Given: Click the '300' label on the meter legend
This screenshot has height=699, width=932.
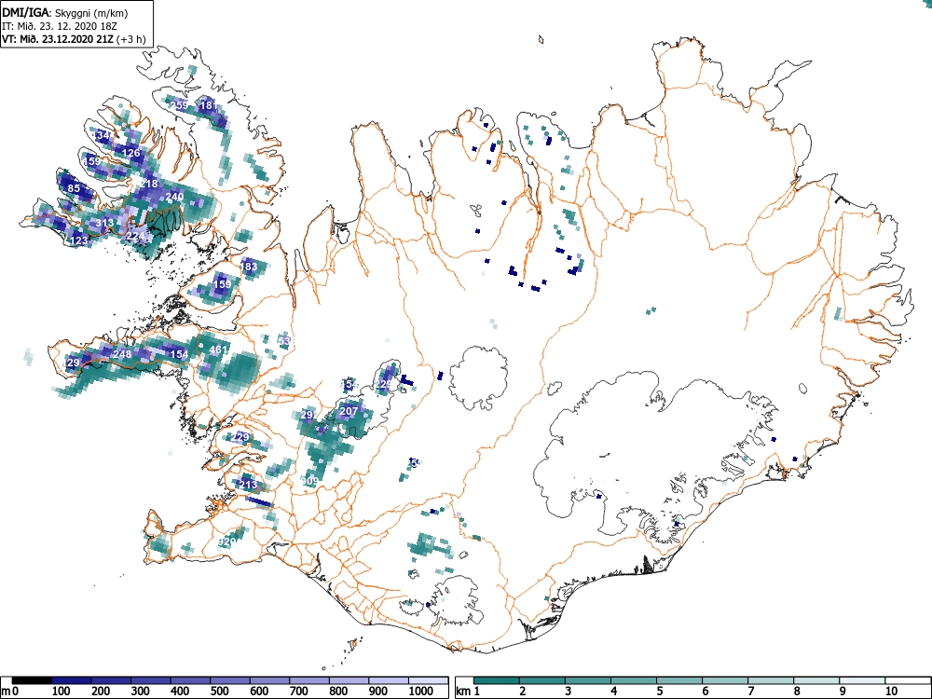Looking at the screenshot, I should (140, 692).
